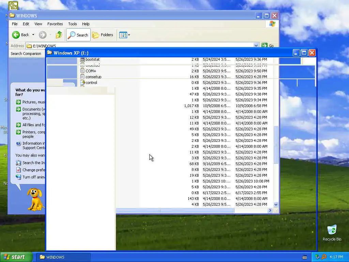Viewport: 349px width, 262px height.
Task: Click the horizontal scrollbar right arrow
Action: click(270, 210)
